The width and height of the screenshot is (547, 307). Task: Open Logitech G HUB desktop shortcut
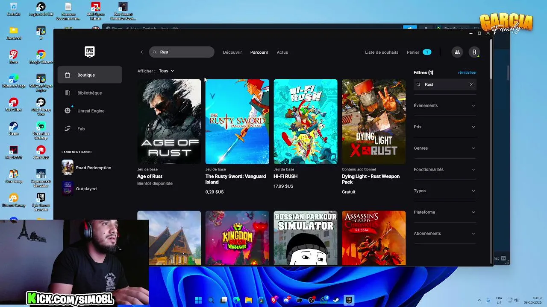(41, 9)
